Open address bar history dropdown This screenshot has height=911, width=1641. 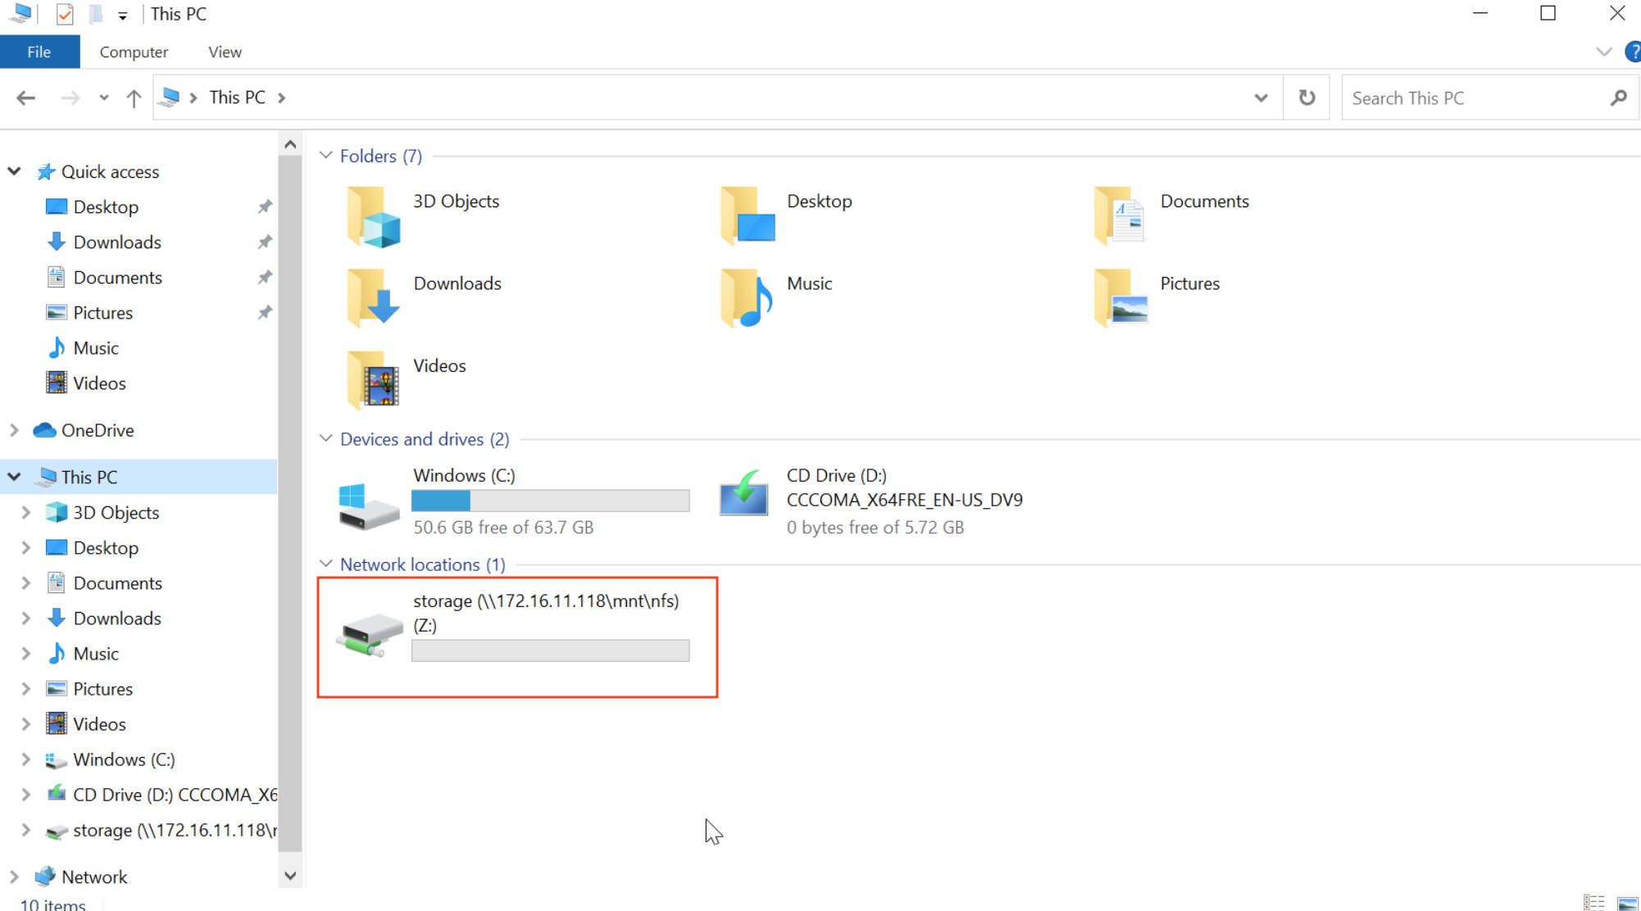click(x=1261, y=98)
